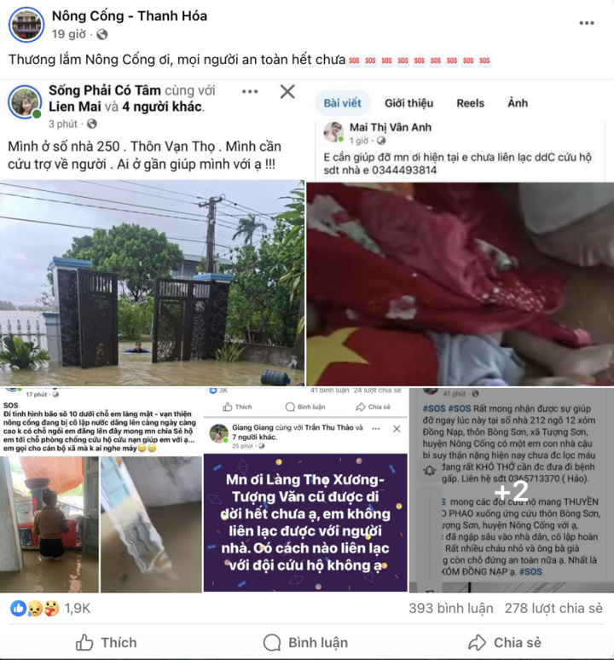Open the Ảnh tab
614x660 pixels.
tap(518, 103)
